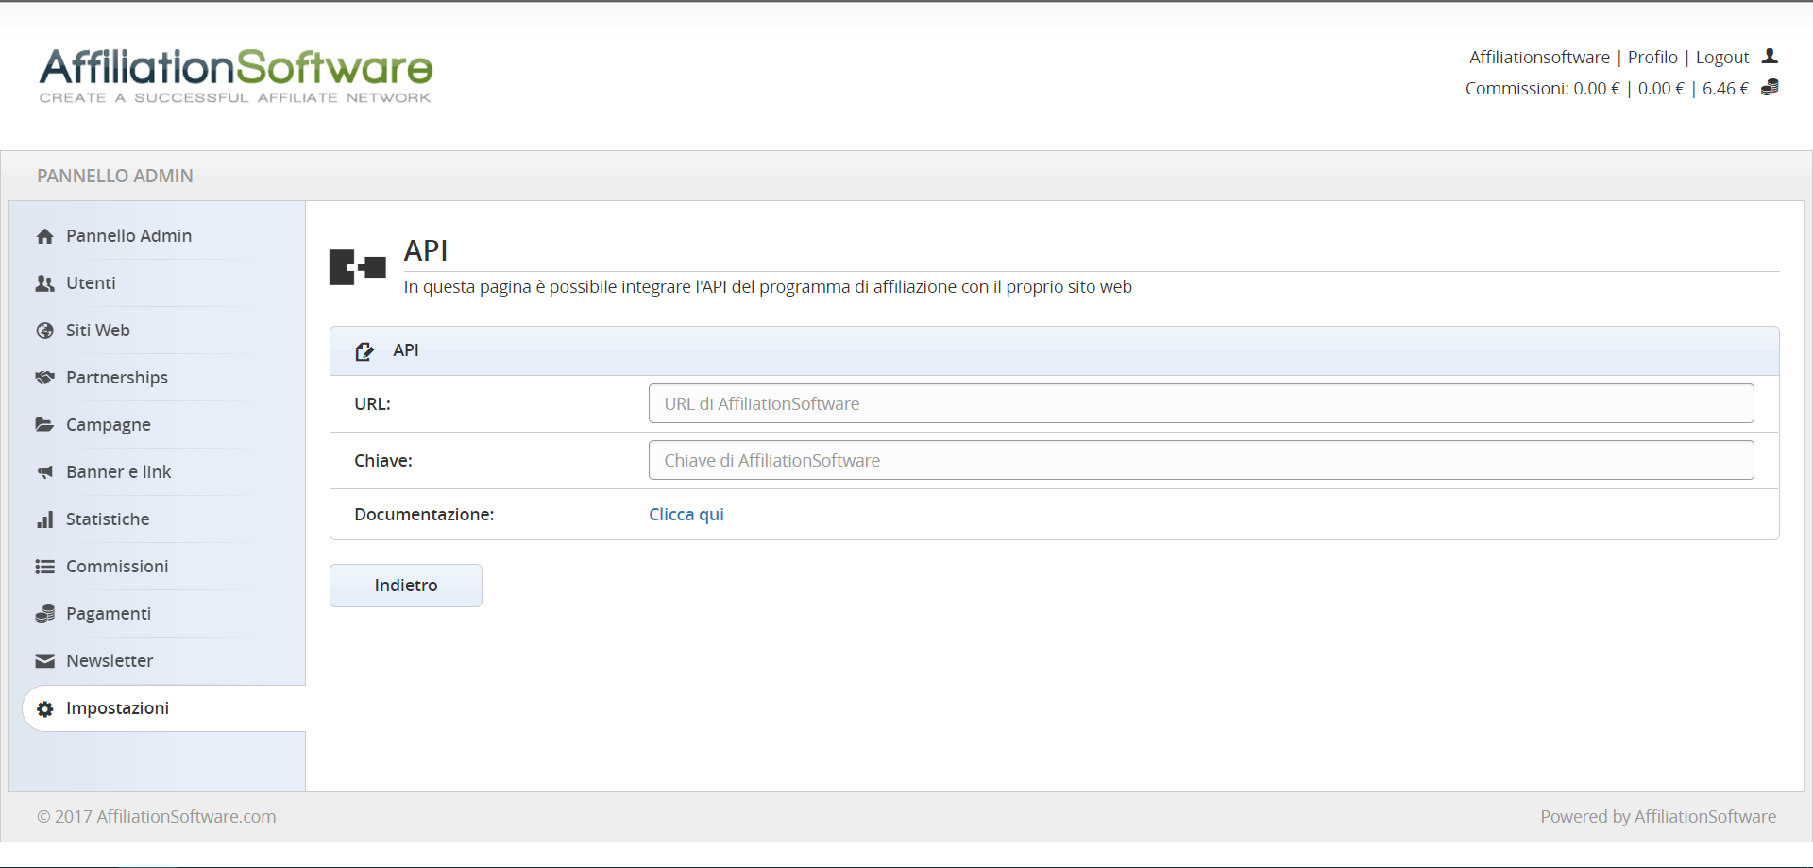Click the globe icon beside Siti Web

pyautogui.click(x=44, y=331)
